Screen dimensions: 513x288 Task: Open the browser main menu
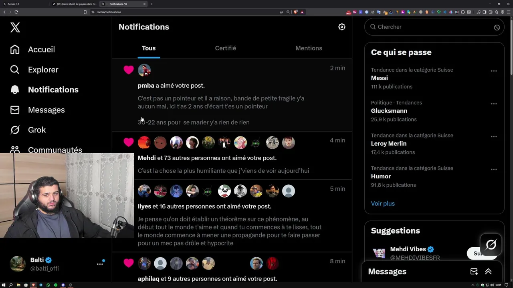(x=509, y=12)
